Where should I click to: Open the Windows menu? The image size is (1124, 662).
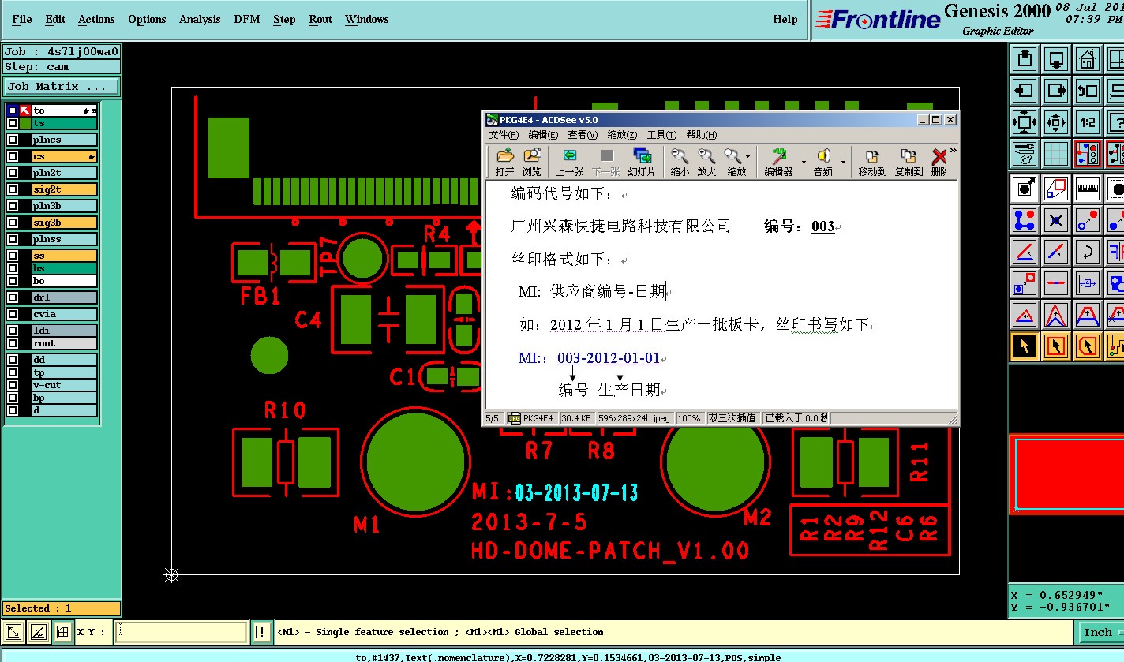pos(367,19)
